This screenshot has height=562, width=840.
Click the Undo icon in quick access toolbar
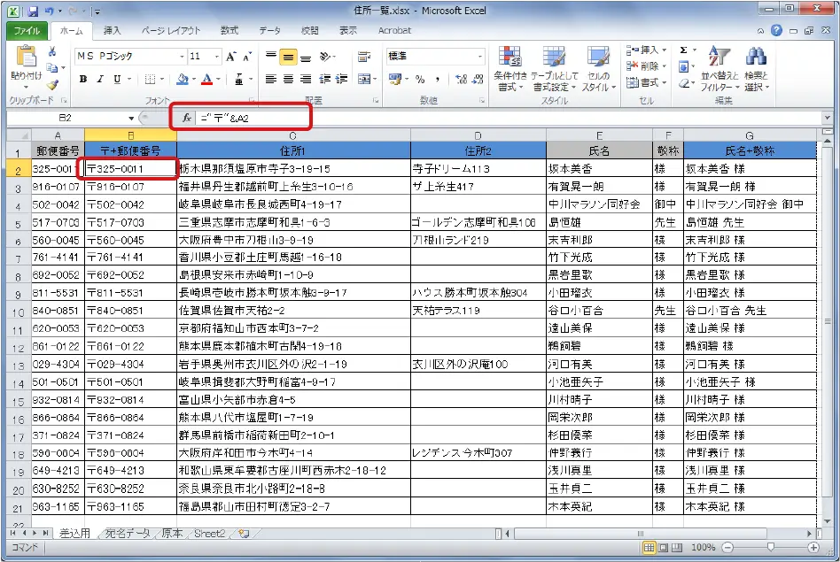click(50, 10)
